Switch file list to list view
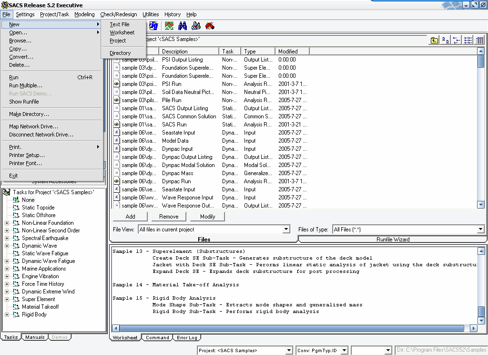This screenshot has height=355, width=488. point(468,40)
